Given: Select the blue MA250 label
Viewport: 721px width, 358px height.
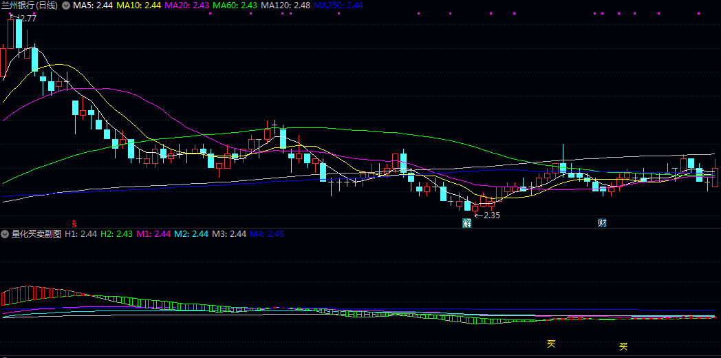Looking at the screenshot, I should (x=338, y=6).
